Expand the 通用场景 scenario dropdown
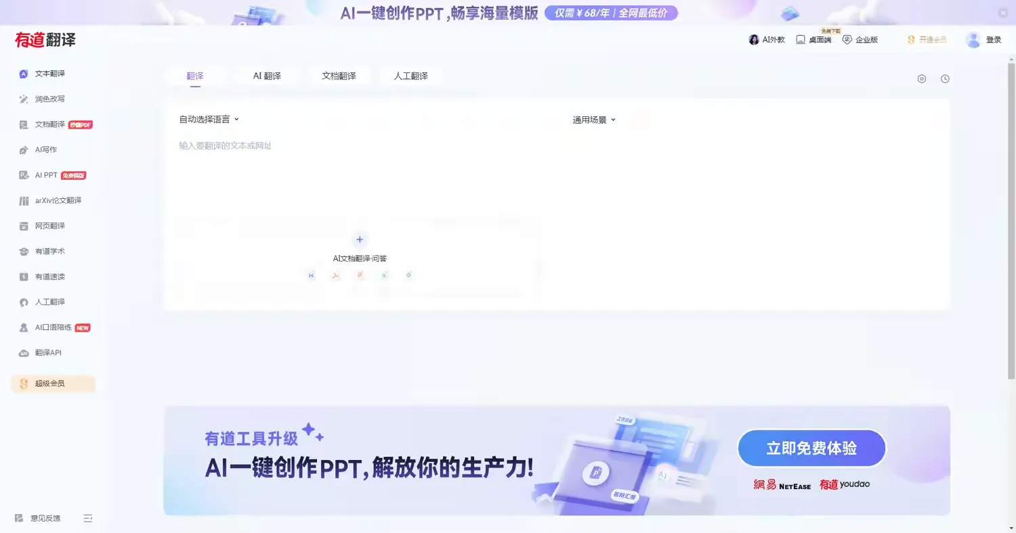1016x533 pixels. point(594,120)
